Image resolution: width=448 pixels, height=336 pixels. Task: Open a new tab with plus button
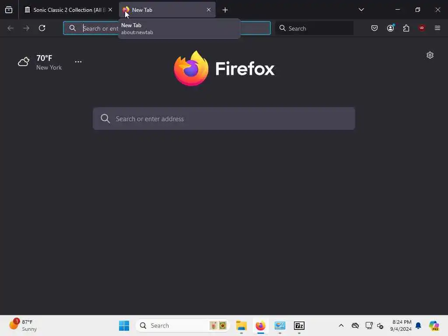tap(225, 10)
